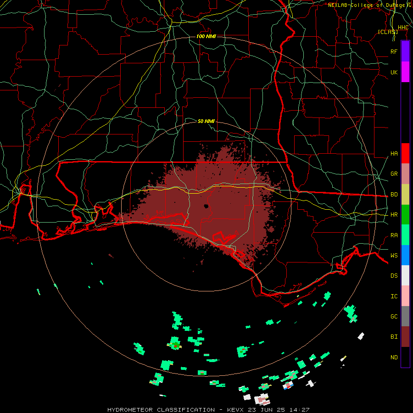This screenshot has height=413, width=413.
Task: Click the IC light pink legend swatch
Action: pyautogui.click(x=405, y=296)
